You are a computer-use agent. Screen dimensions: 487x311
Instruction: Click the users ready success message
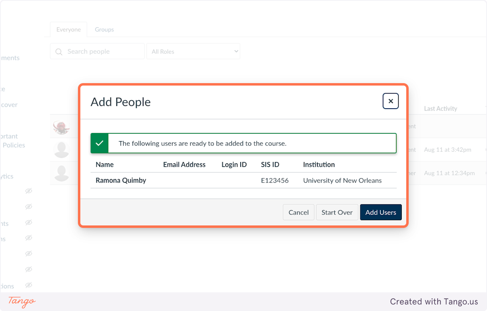coord(203,143)
